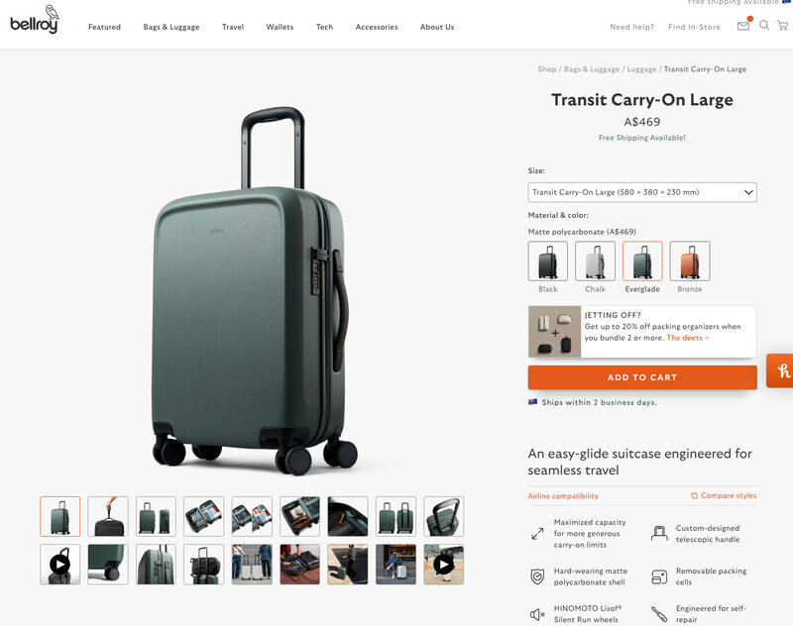Choose the Bronze color variant

[x=690, y=261]
